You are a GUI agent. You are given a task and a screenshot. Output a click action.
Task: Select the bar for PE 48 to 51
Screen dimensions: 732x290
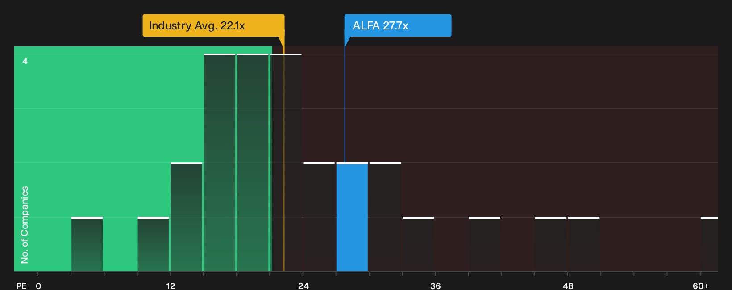584,244
